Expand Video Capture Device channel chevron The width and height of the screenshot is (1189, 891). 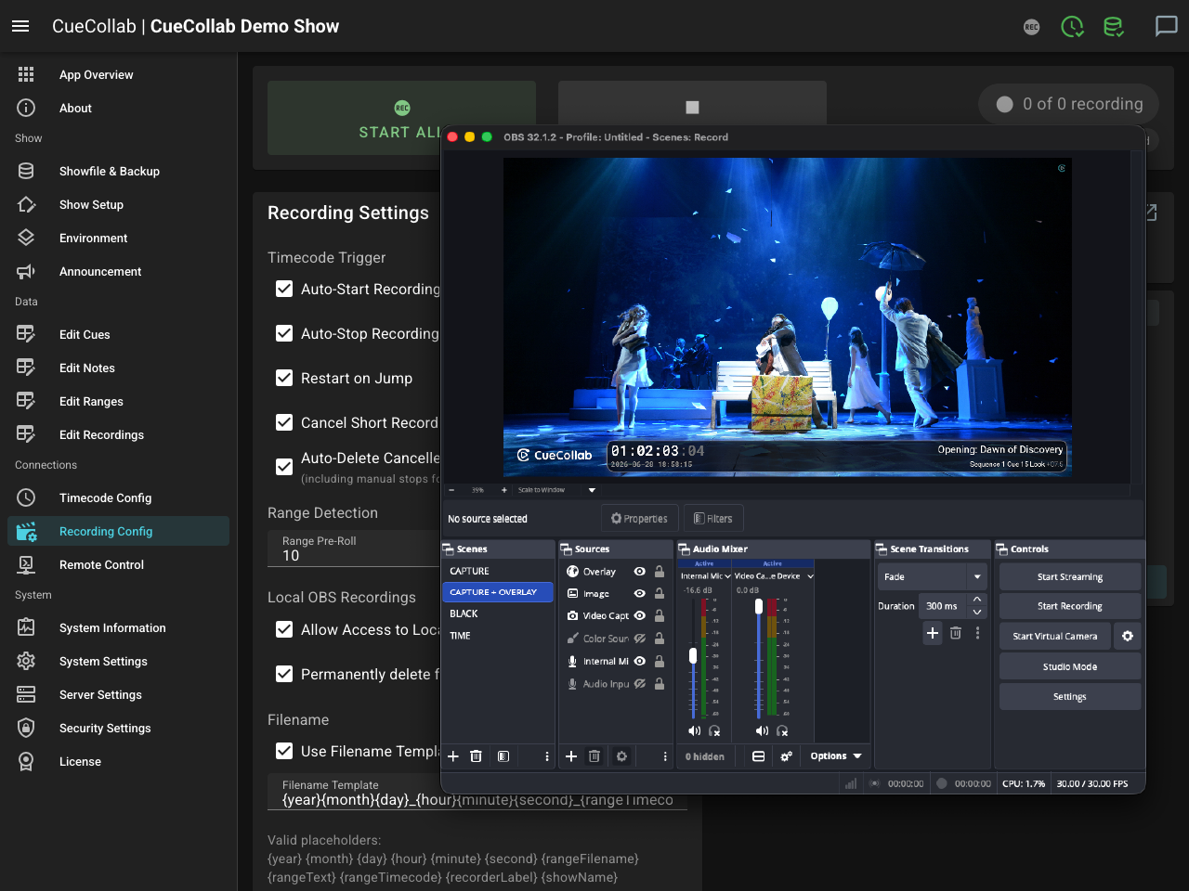[x=810, y=576]
